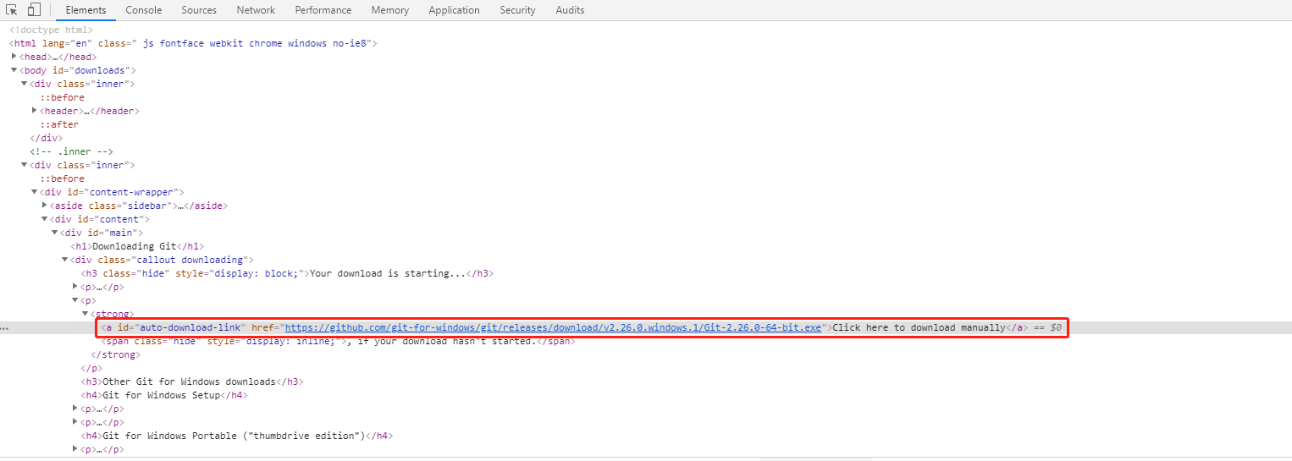Viewport: 1292px width, 461px height.
Task: Open the three-dots actions on the selected row
Action: point(4,328)
